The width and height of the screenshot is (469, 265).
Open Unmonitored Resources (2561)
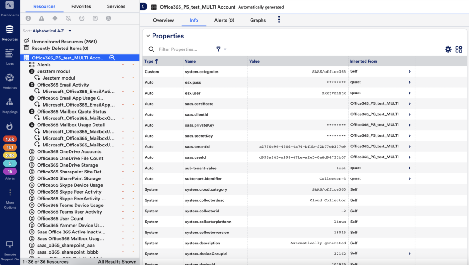pos(64,42)
